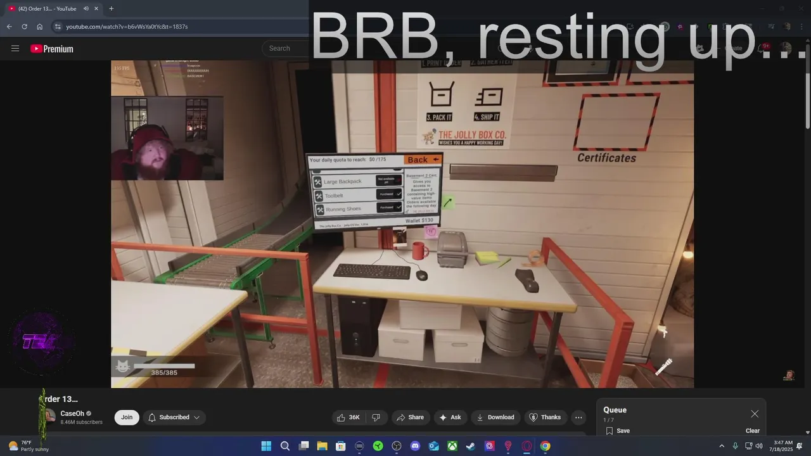Open Task View on the taskbar

(303, 446)
